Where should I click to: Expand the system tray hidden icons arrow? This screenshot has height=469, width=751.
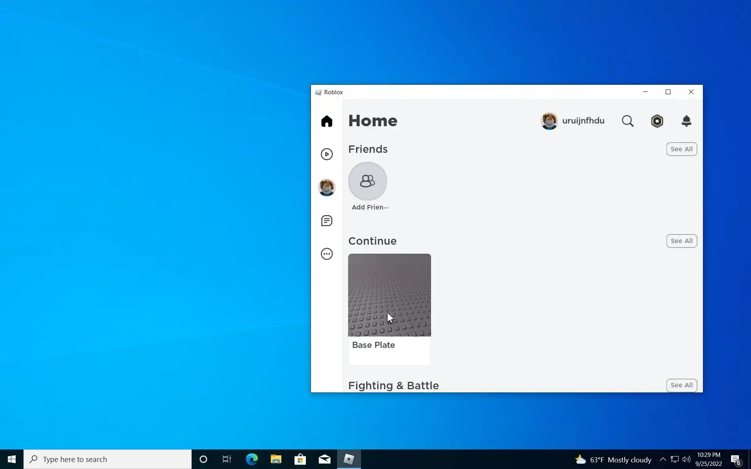click(x=663, y=459)
